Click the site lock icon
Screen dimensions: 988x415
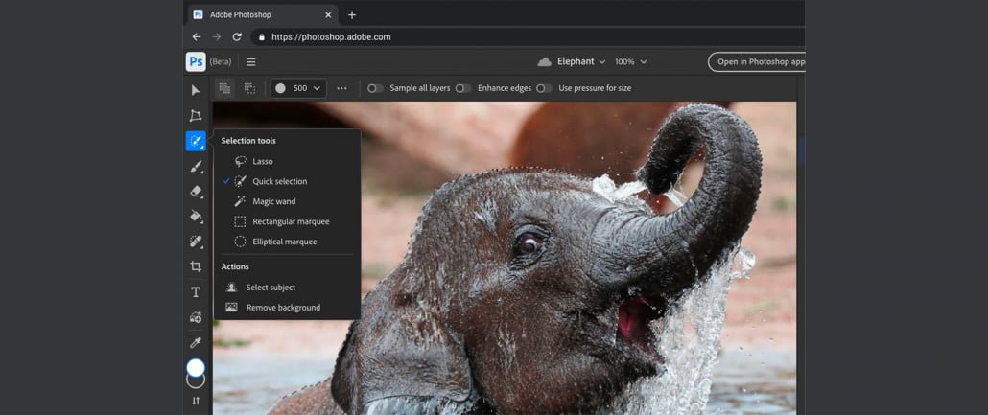pos(262,37)
